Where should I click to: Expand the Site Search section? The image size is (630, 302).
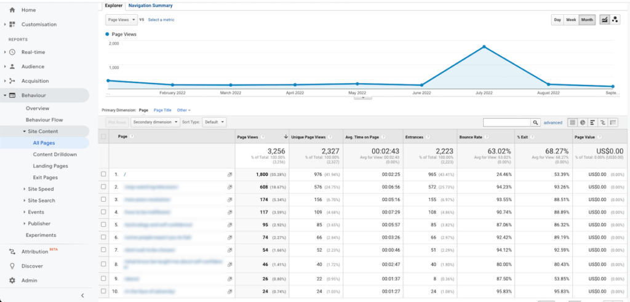point(24,201)
